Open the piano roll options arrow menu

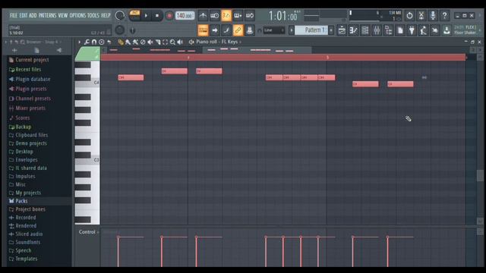coord(80,42)
